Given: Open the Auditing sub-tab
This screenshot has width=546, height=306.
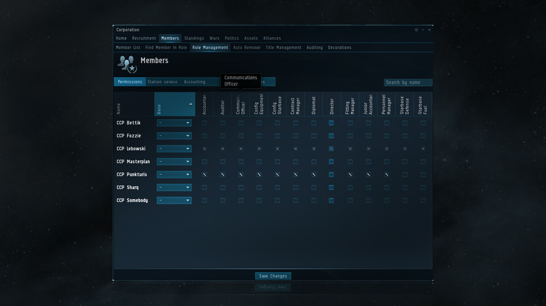Looking at the screenshot, I should click(x=314, y=48).
